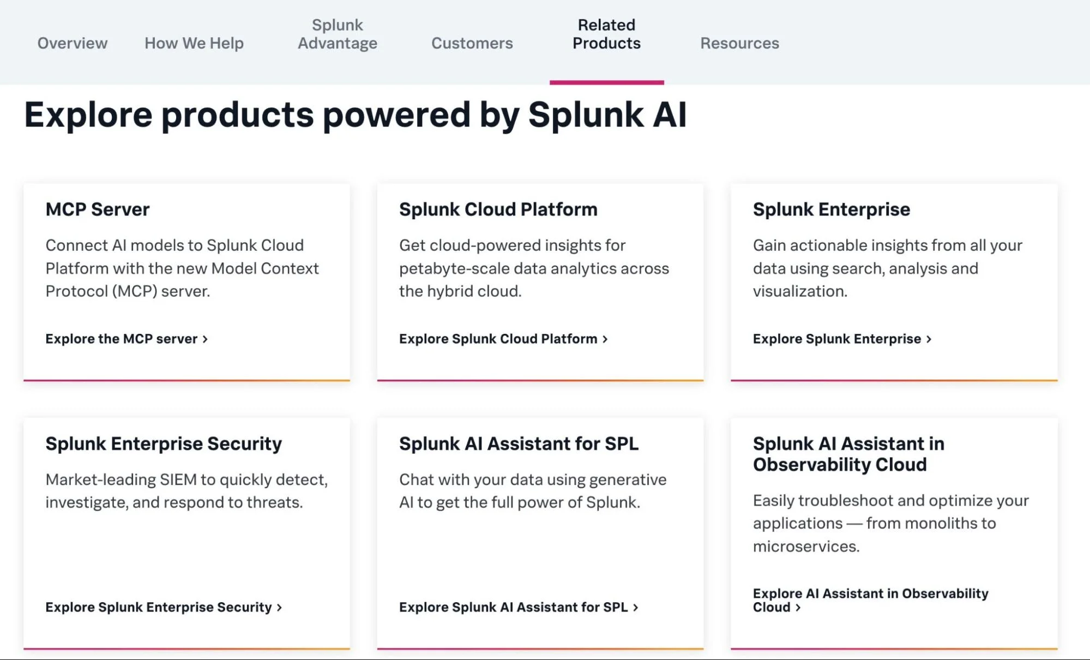Viewport: 1090px width, 660px height.
Task: Open Explore Splunk Enterprise Security
Action: tap(158, 607)
